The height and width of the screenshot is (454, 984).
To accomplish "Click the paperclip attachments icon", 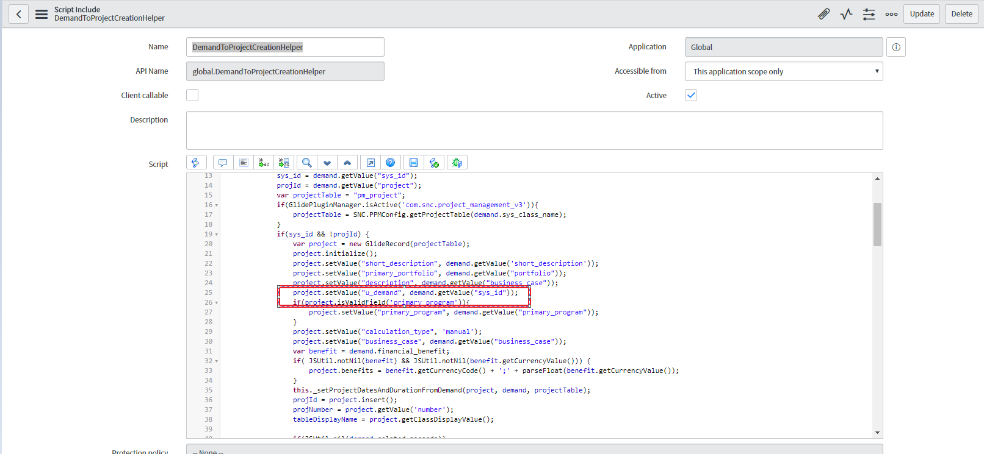I will coord(823,14).
